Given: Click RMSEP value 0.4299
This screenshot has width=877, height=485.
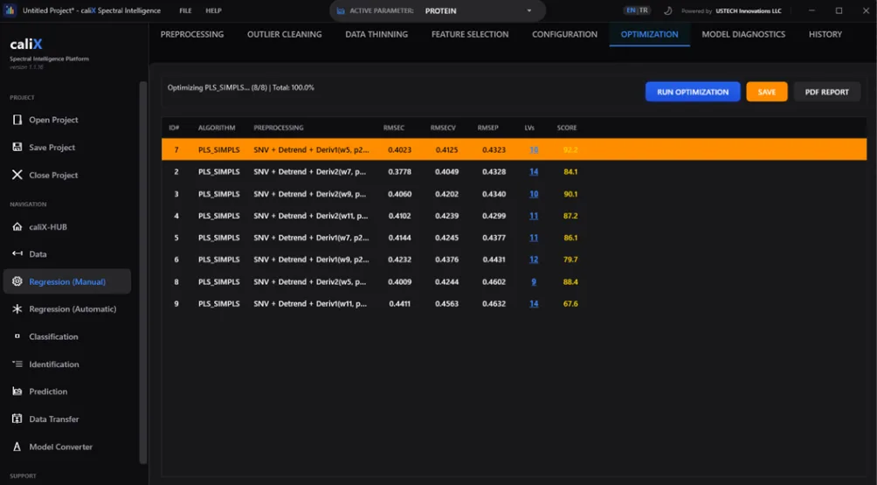Looking at the screenshot, I should tap(494, 216).
